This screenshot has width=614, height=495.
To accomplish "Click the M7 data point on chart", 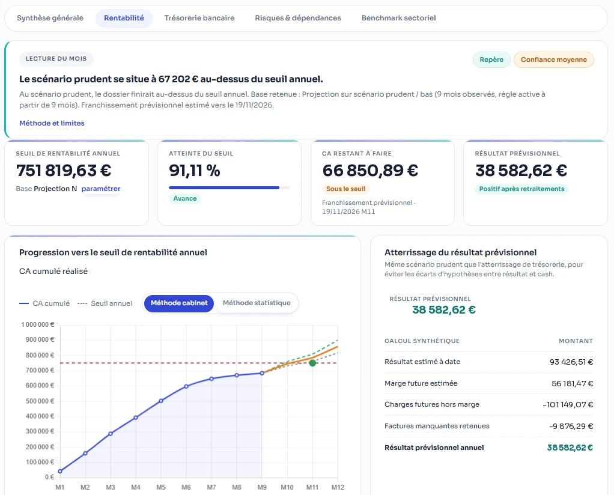I will [x=211, y=378].
